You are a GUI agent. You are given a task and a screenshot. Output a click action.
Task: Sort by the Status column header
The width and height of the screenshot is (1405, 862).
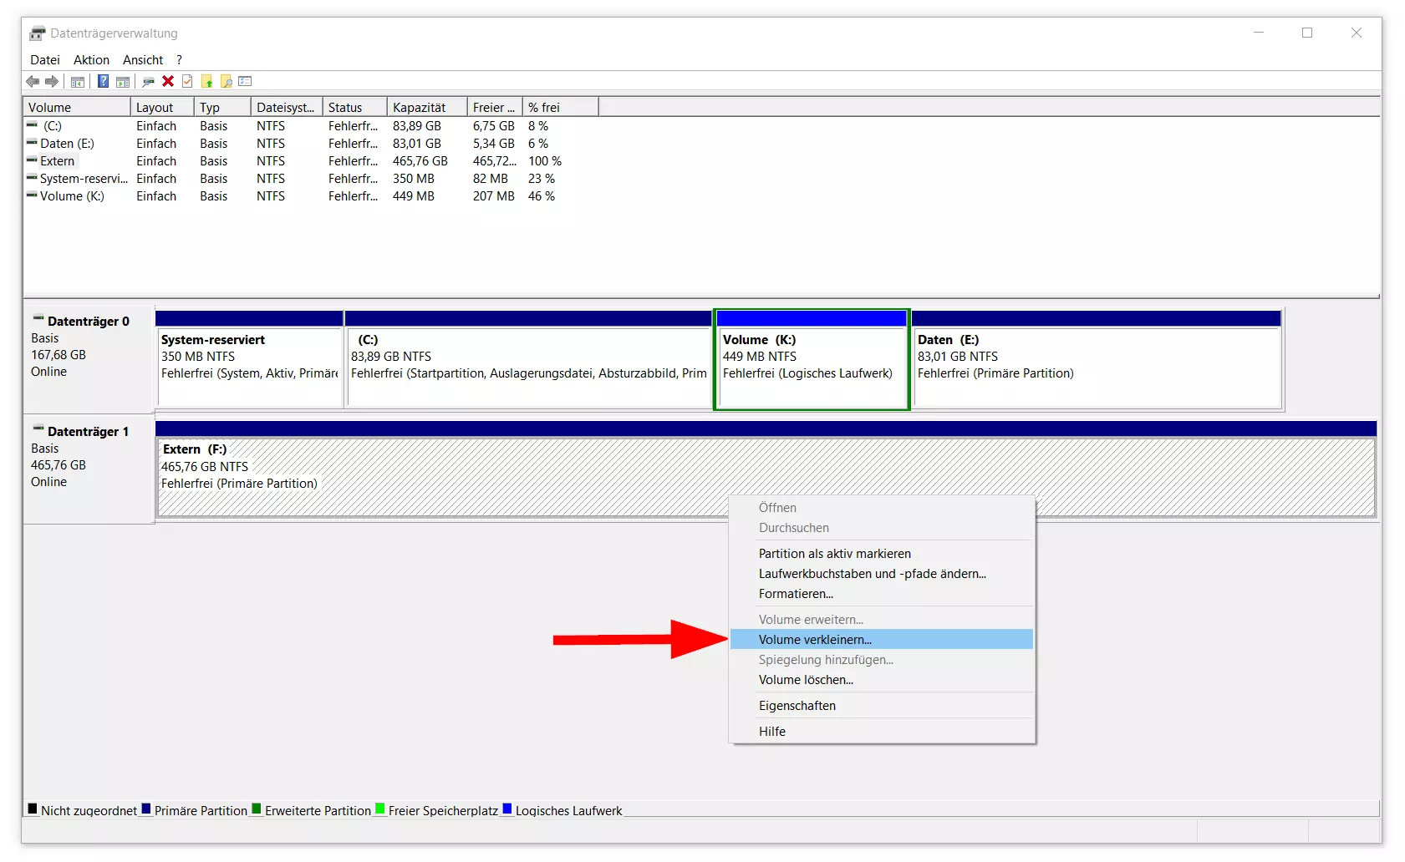355,107
